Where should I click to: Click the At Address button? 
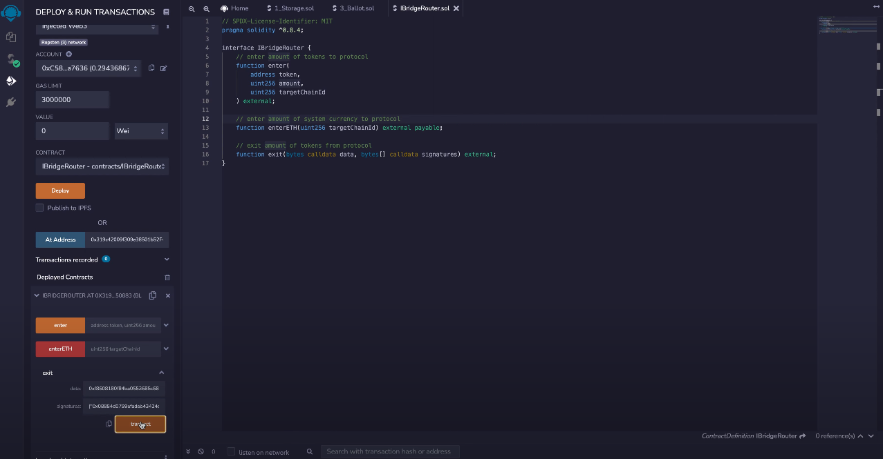pos(60,240)
